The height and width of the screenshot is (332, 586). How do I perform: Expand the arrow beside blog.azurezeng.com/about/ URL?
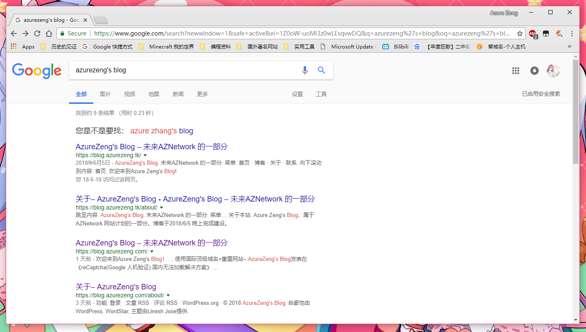point(168,295)
